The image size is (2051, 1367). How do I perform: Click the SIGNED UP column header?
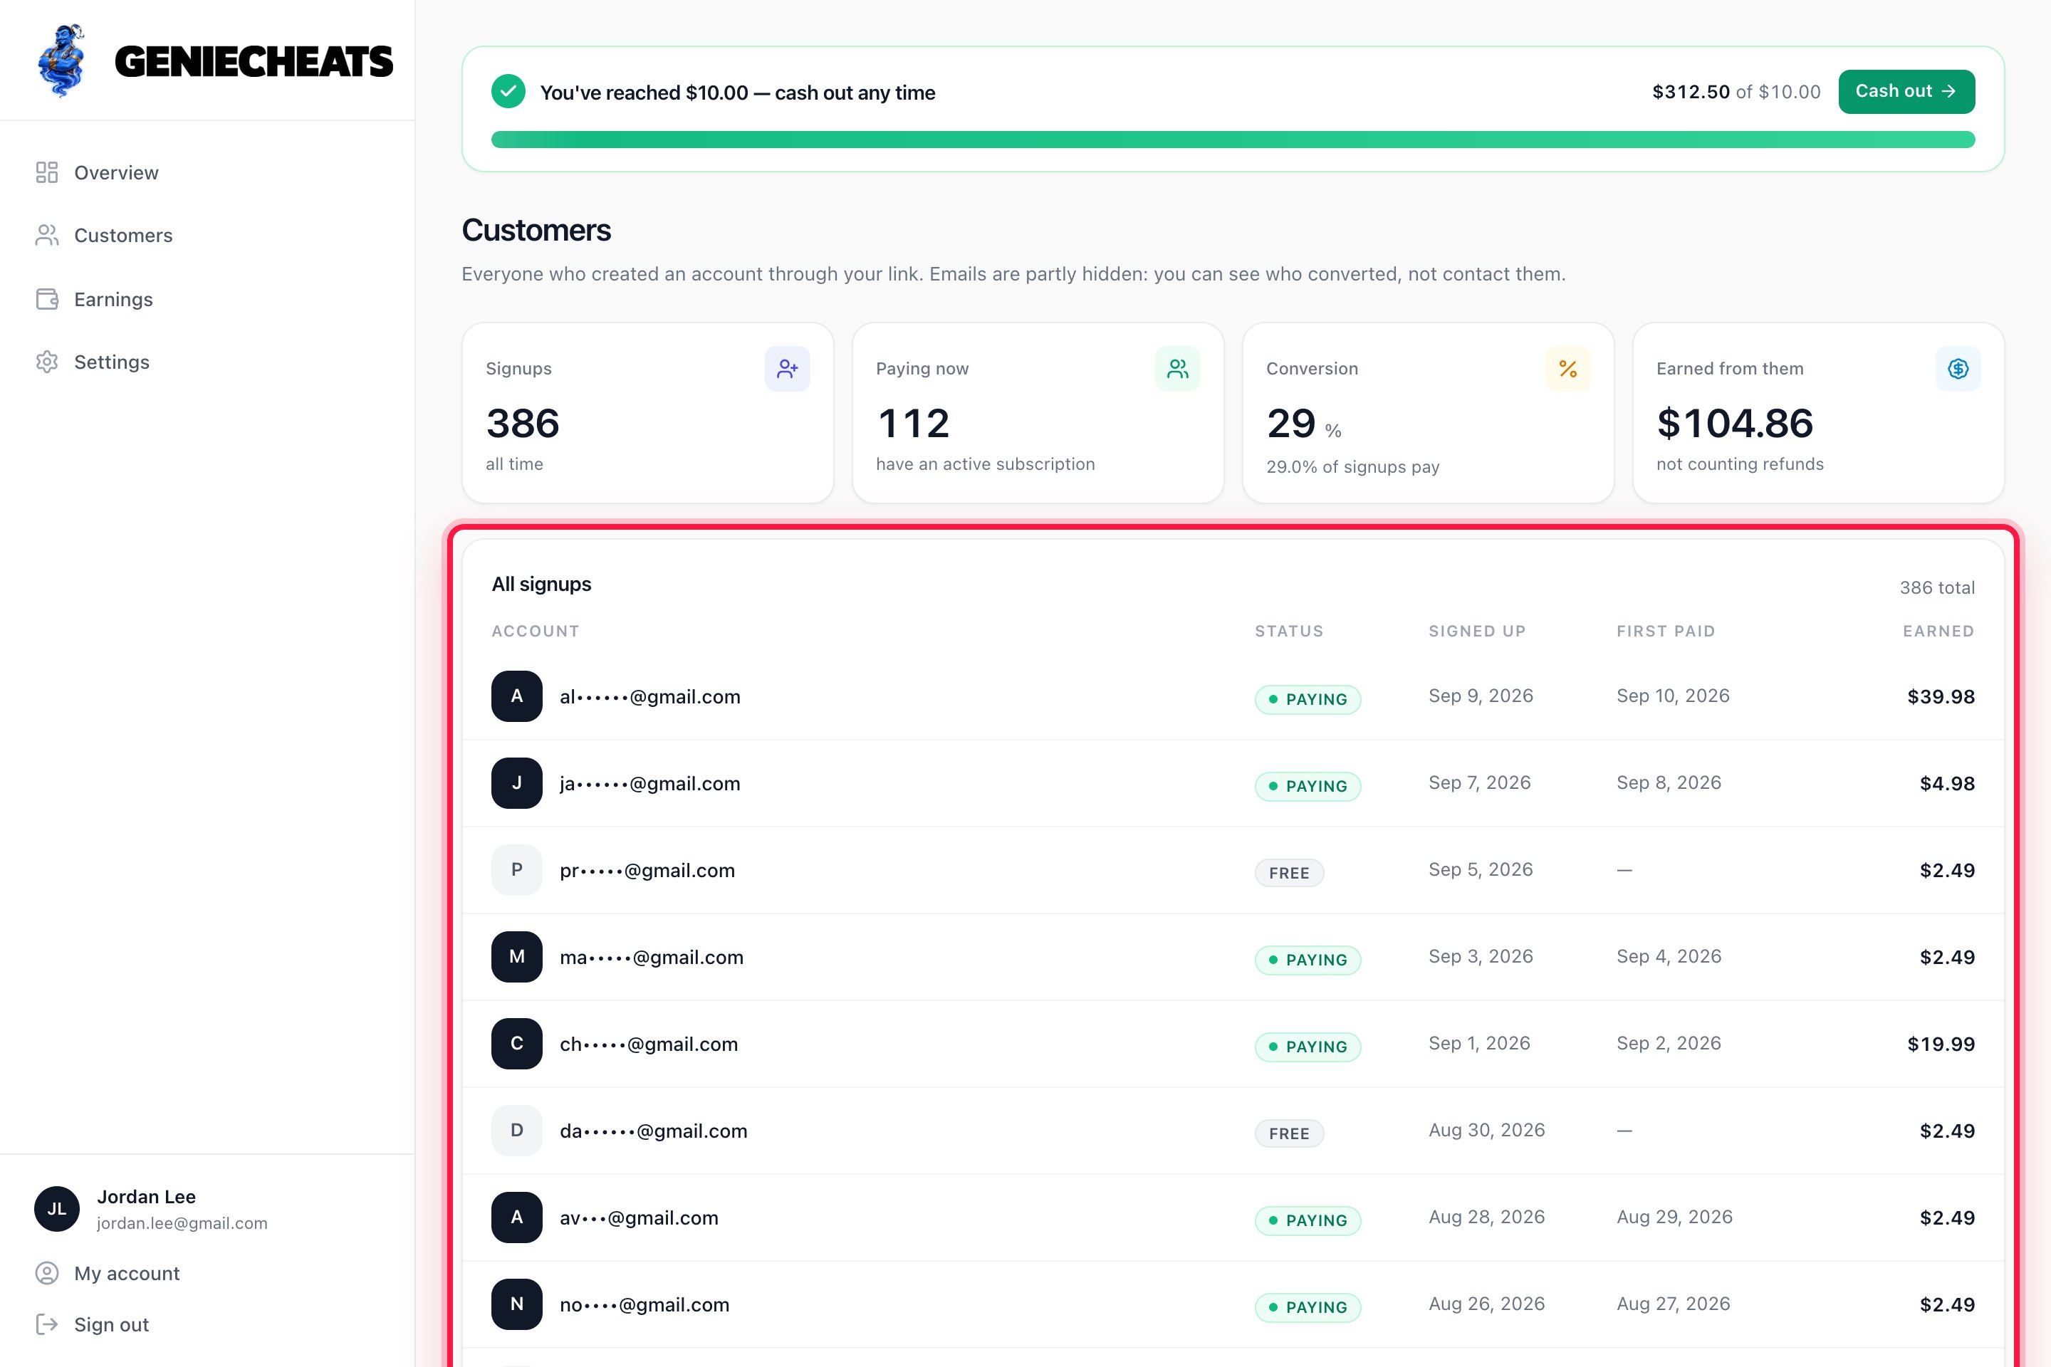pos(1477,632)
